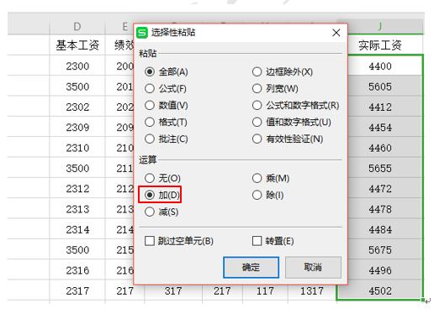Click cell with value 2300
434x314 pixels.
(x=77, y=66)
